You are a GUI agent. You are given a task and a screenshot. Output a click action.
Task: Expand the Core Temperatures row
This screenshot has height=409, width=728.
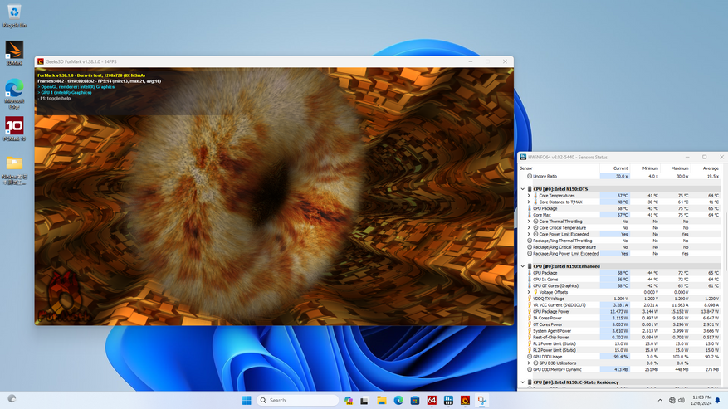click(x=529, y=195)
